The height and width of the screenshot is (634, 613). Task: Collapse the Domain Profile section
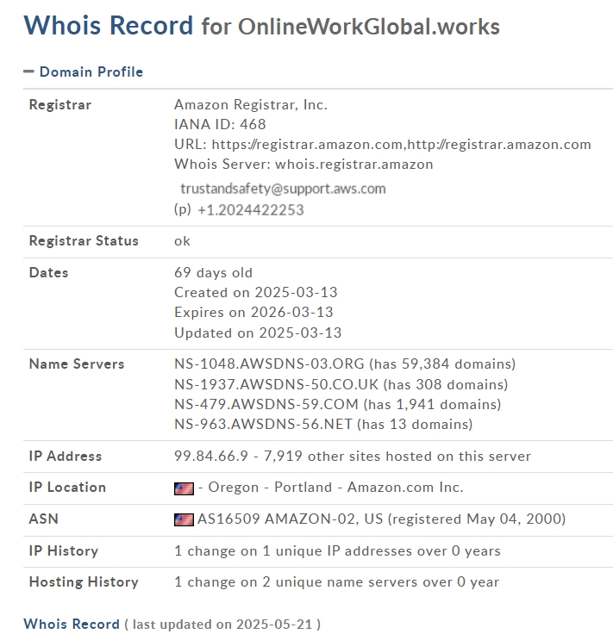click(x=28, y=71)
